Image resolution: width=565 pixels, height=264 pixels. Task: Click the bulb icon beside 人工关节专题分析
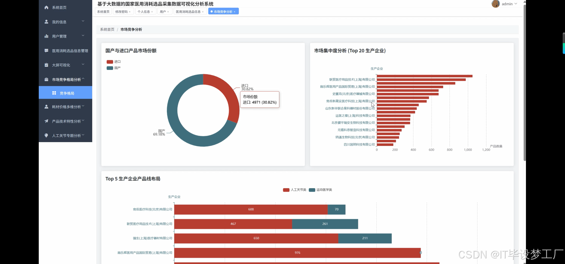pyautogui.click(x=46, y=136)
